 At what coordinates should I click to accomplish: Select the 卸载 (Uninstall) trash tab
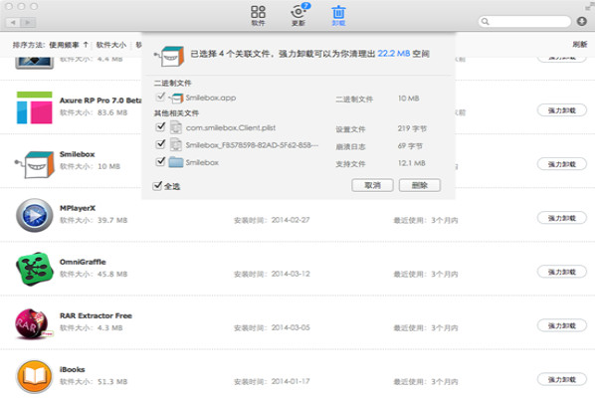coord(338,15)
